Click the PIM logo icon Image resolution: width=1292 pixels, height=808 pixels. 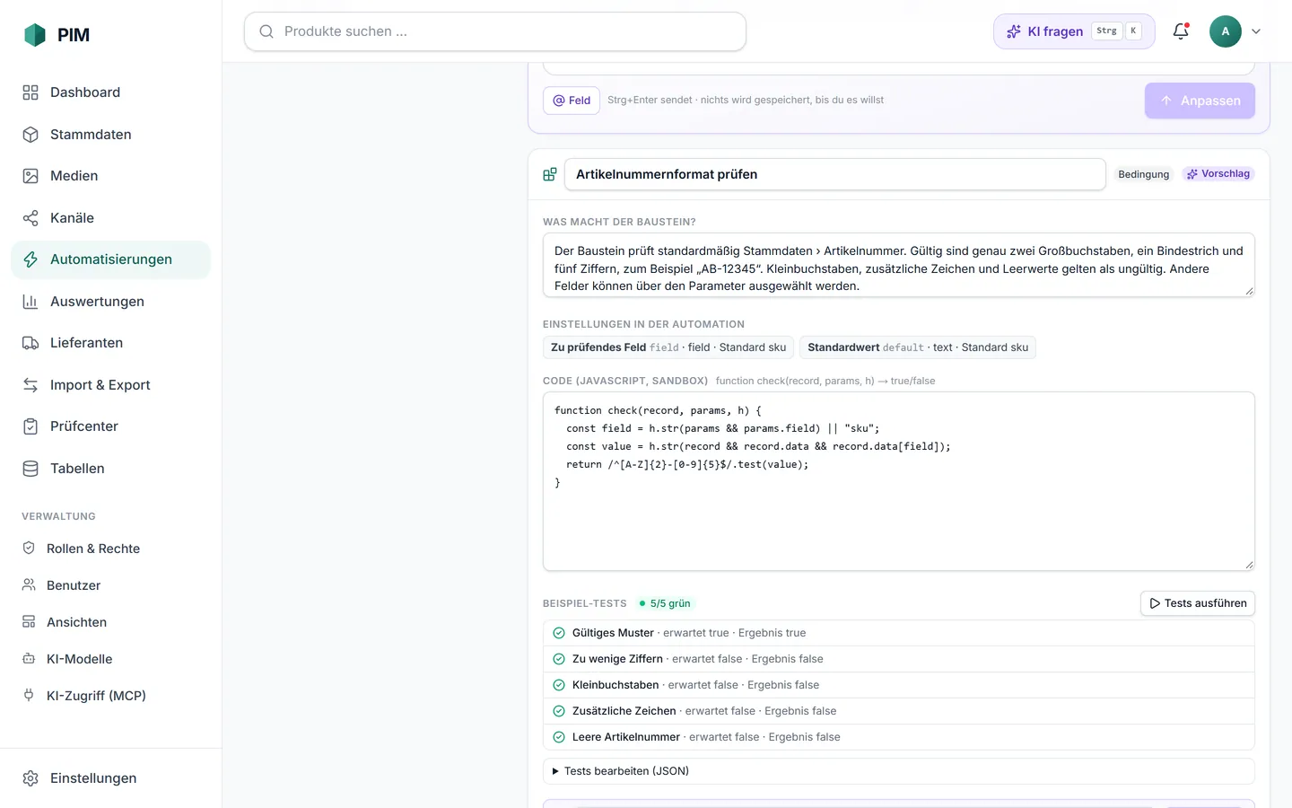click(x=34, y=35)
